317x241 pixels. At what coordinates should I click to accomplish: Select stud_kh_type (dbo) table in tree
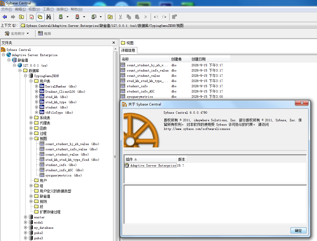pos(61,102)
